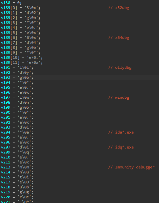Image resolution: width=159 pixels, height=203 pixels.
Task: Select variable v193 on highlighted line
Action: (6, 77)
